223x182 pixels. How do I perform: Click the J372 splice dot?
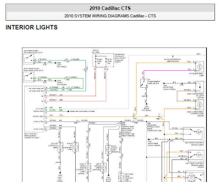(169, 139)
